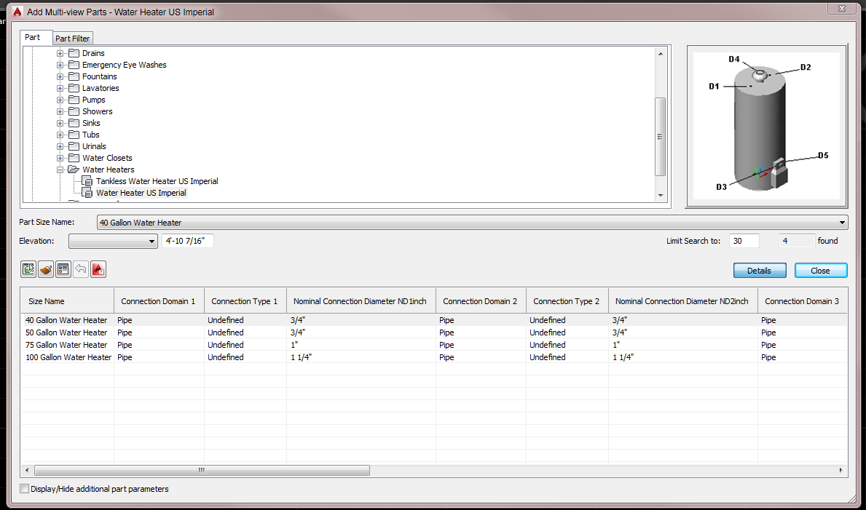Click the table scroll left arrow
This screenshot has height=510, width=866.
(27, 470)
